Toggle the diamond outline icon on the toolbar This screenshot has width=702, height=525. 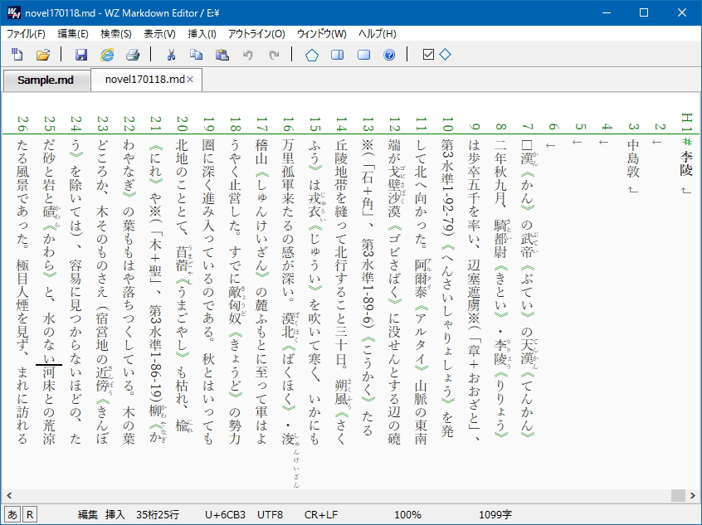pyautogui.click(x=445, y=55)
